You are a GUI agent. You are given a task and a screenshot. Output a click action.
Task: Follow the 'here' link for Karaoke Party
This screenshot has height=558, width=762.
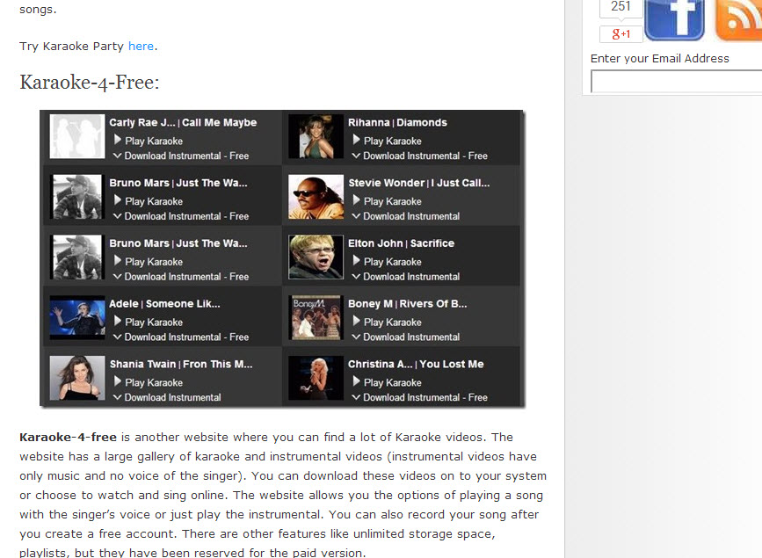coord(141,47)
